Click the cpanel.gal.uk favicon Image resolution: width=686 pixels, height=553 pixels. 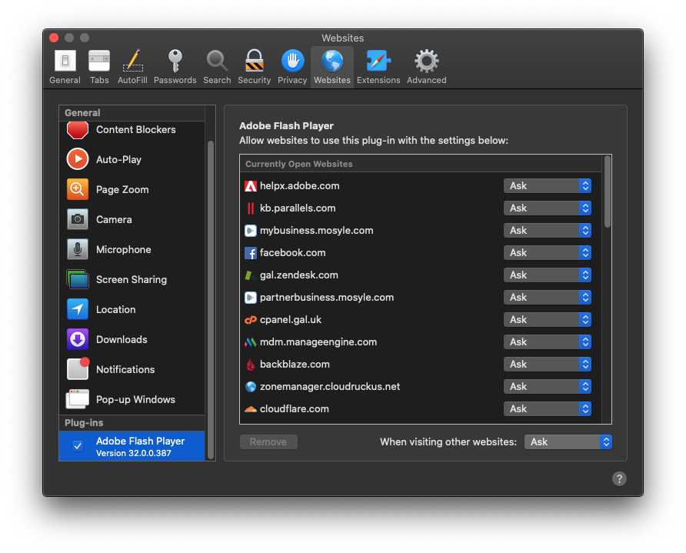coord(251,320)
